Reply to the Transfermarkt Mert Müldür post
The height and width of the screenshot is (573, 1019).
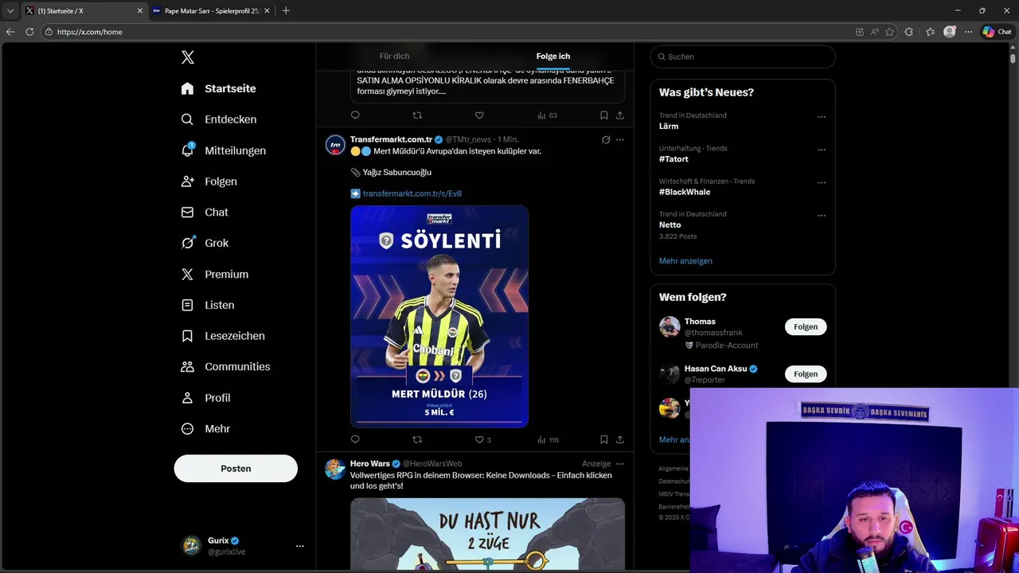tap(355, 439)
